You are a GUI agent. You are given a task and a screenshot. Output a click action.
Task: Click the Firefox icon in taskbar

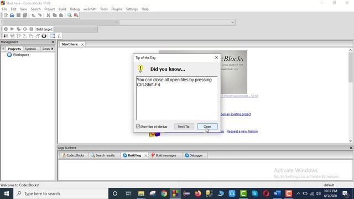tap(198, 193)
